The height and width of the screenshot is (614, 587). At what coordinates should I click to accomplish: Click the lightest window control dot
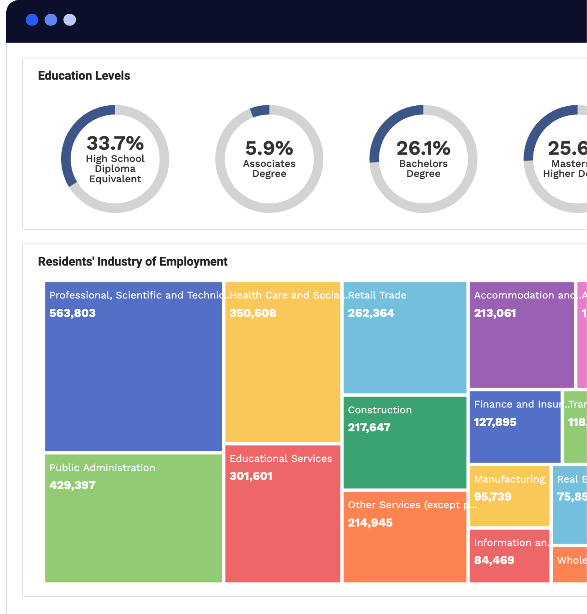[x=69, y=20]
